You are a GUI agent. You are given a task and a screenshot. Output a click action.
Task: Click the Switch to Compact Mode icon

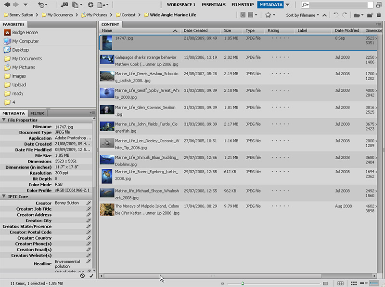tap(378, 4)
